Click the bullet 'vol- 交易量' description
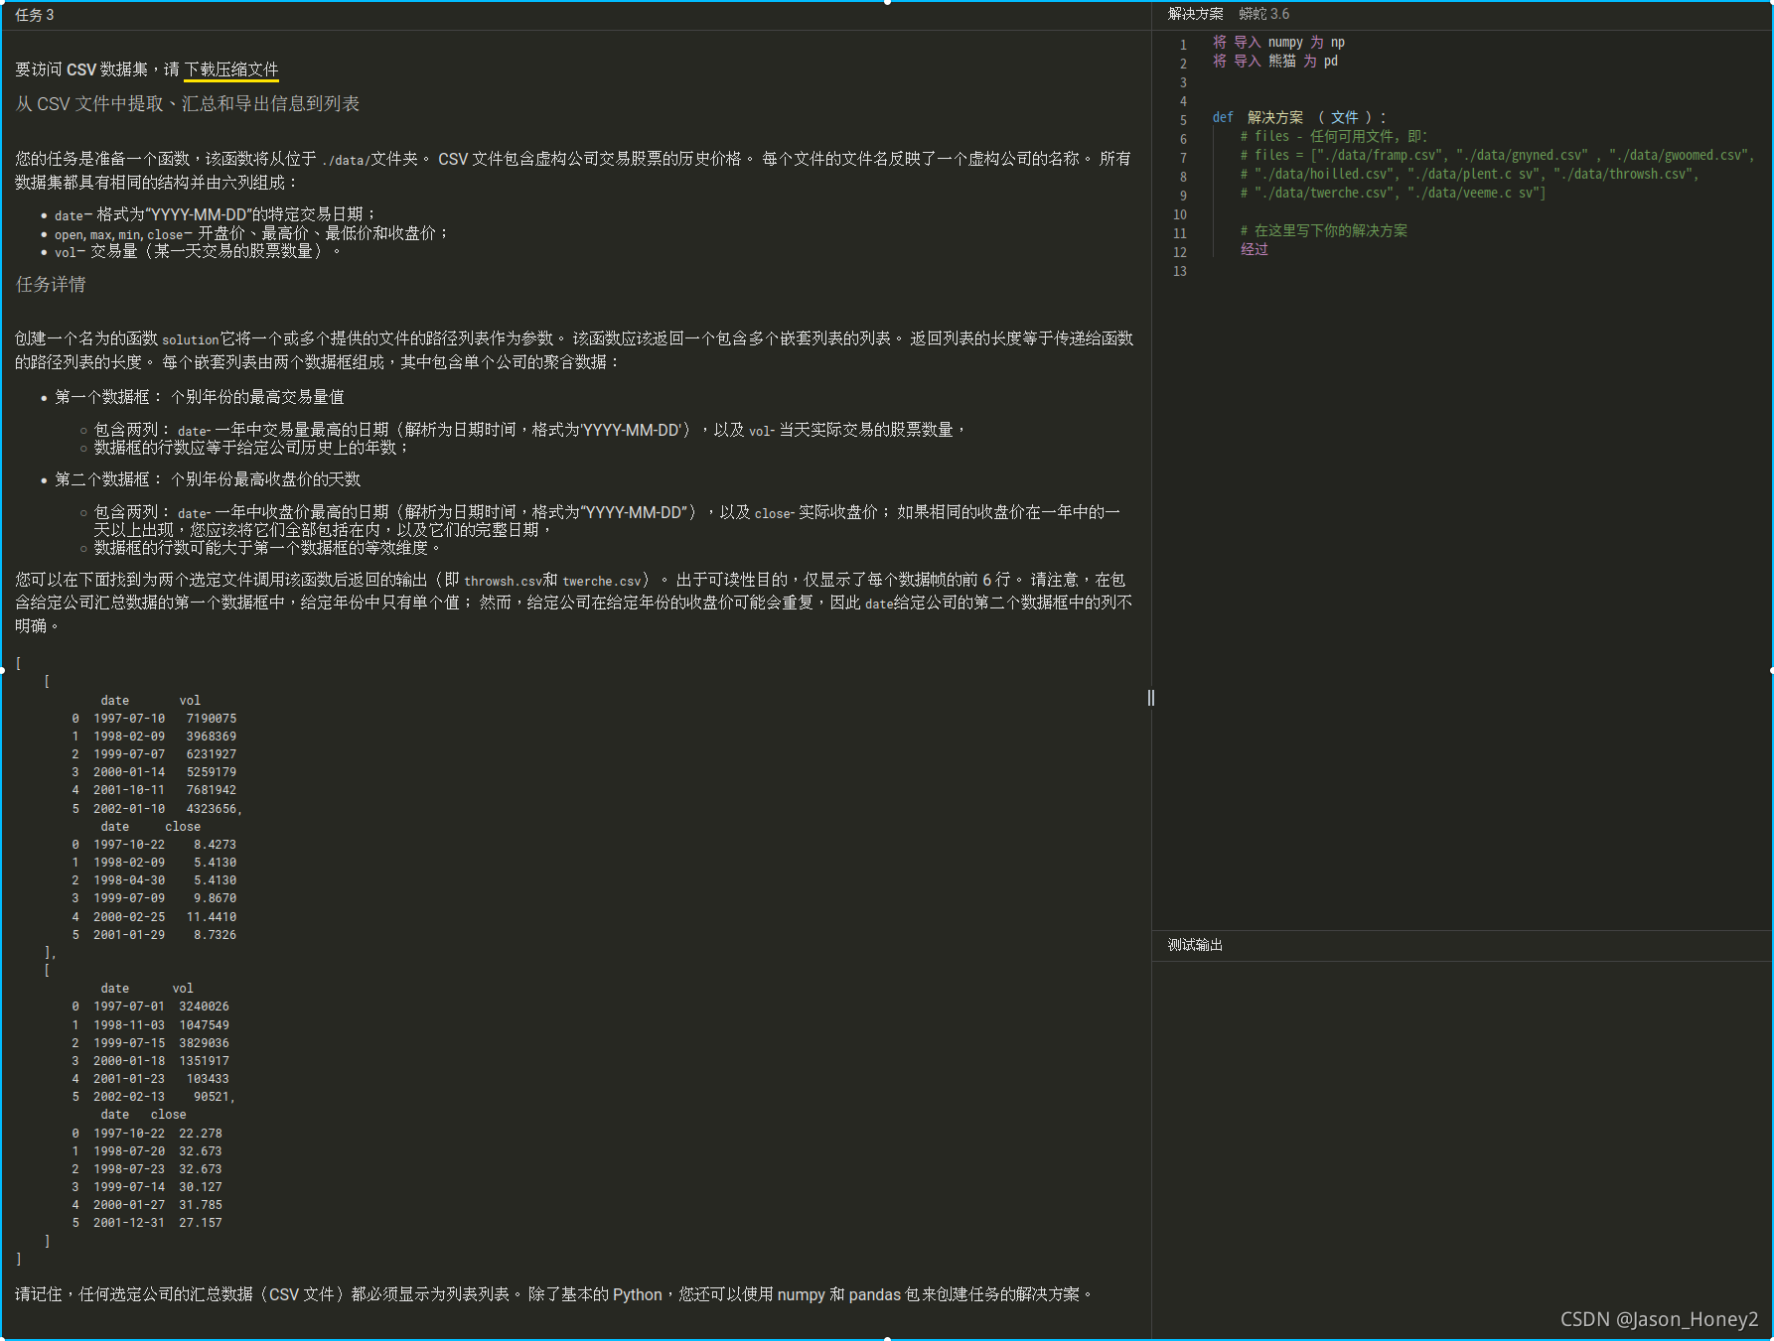Screen dimensions: 1774x1341 point(198,252)
